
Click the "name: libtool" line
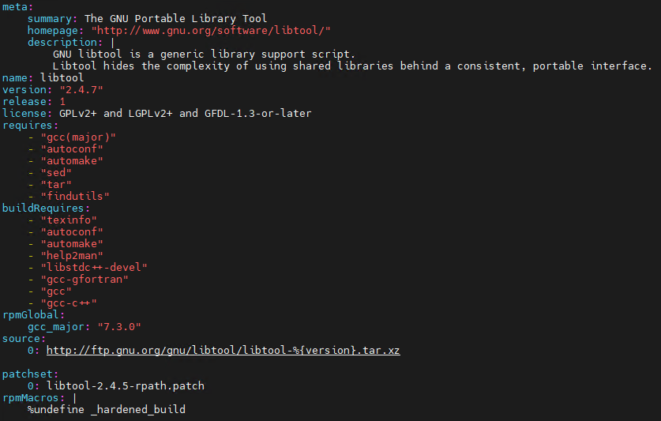pyautogui.click(x=40, y=77)
